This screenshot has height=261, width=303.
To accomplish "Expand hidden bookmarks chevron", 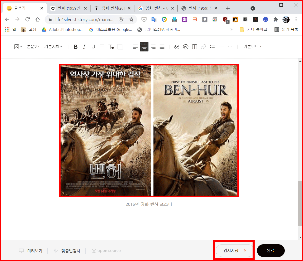I will (231, 30).
